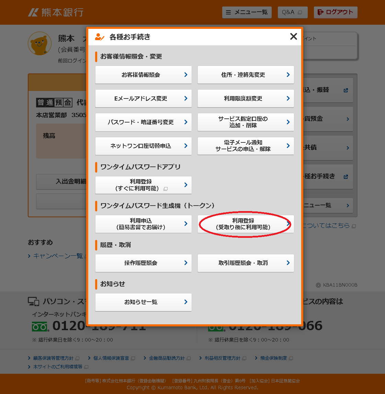Click the ログアウト button
The height and width of the screenshot is (394, 385).
coord(335,12)
